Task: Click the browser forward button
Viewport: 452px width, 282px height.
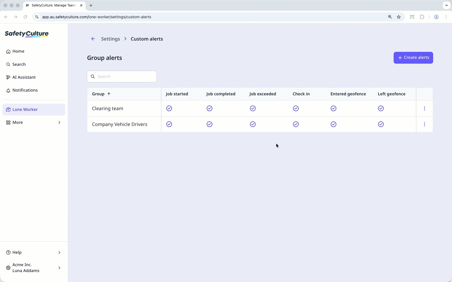Action: pyautogui.click(x=16, y=17)
